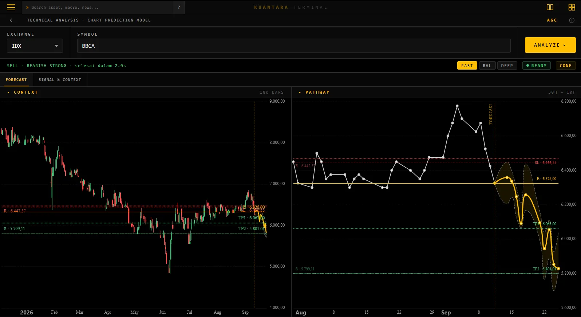Screen dimensions: 581x317
Task: Select the BAL model mode
Action: (487, 66)
